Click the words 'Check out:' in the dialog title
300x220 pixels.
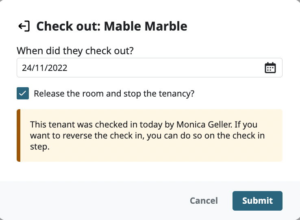coord(68,27)
